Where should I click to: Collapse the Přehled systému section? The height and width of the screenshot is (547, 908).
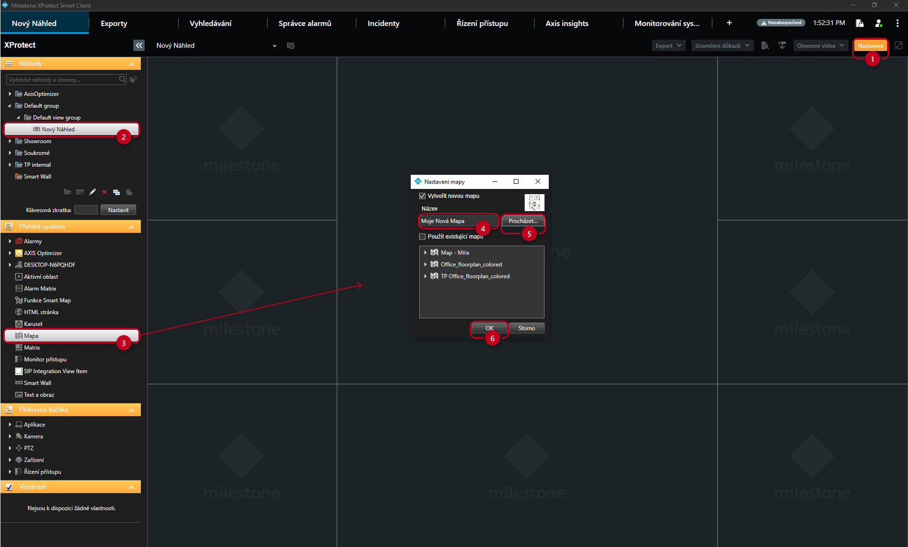click(x=131, y=227)
